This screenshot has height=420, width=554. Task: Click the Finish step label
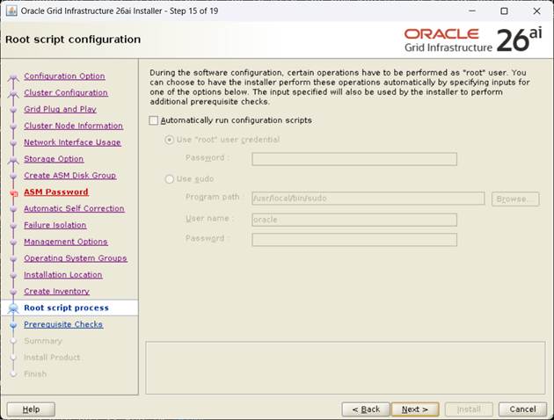coord(35,374)
